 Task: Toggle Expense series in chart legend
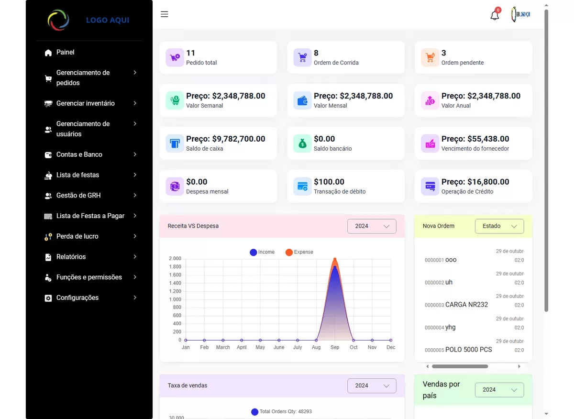(x=299, y=252)
